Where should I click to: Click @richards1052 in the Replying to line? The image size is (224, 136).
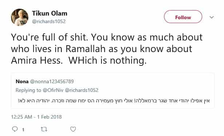tap(81, 90)
